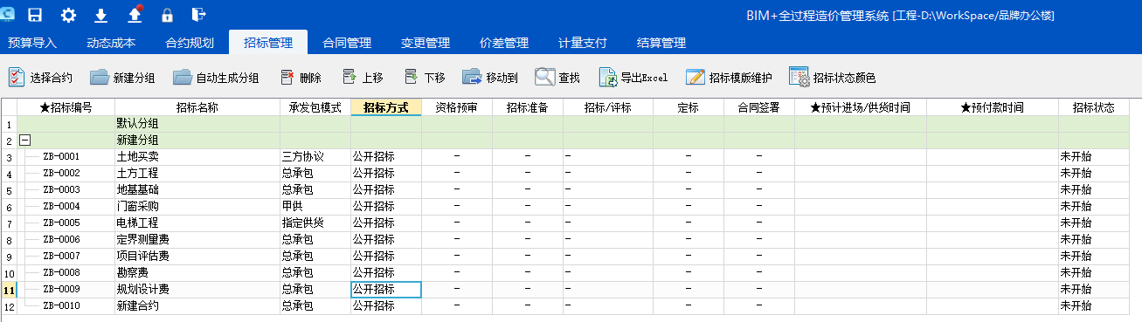Select the 招标管理 tab
The image size is (1142, 322).
(268, 43)
